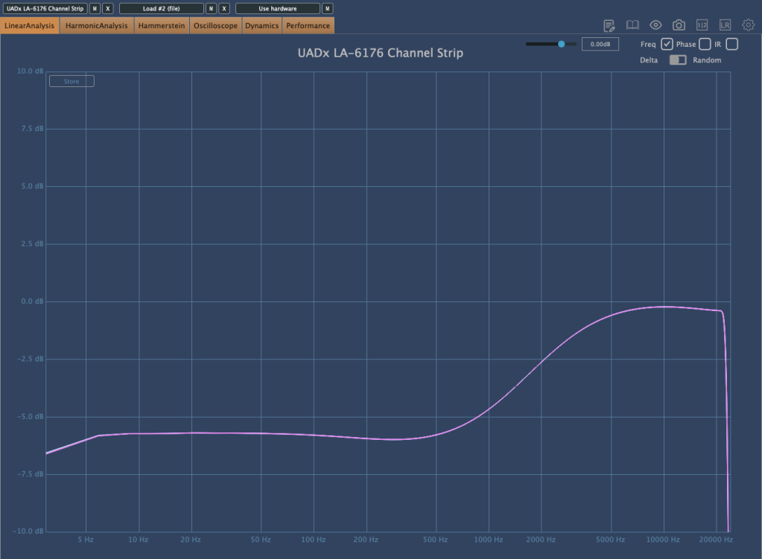Click the open book manual icon
The image size is (762, 559).
[x=632, y=25]
